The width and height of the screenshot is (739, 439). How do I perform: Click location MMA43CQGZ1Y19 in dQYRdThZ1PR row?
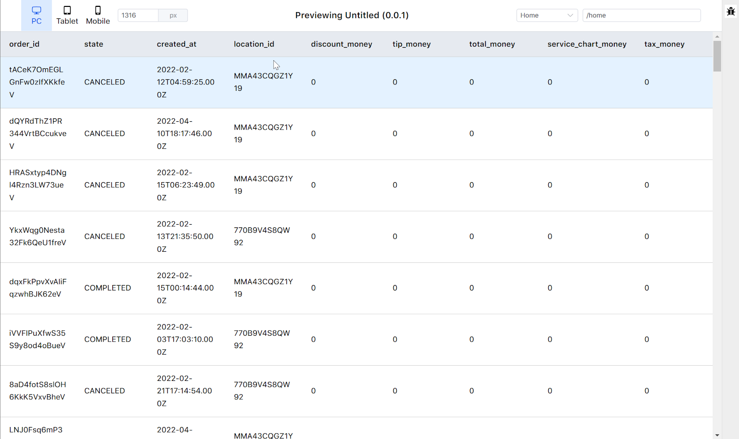coord(263,134)
